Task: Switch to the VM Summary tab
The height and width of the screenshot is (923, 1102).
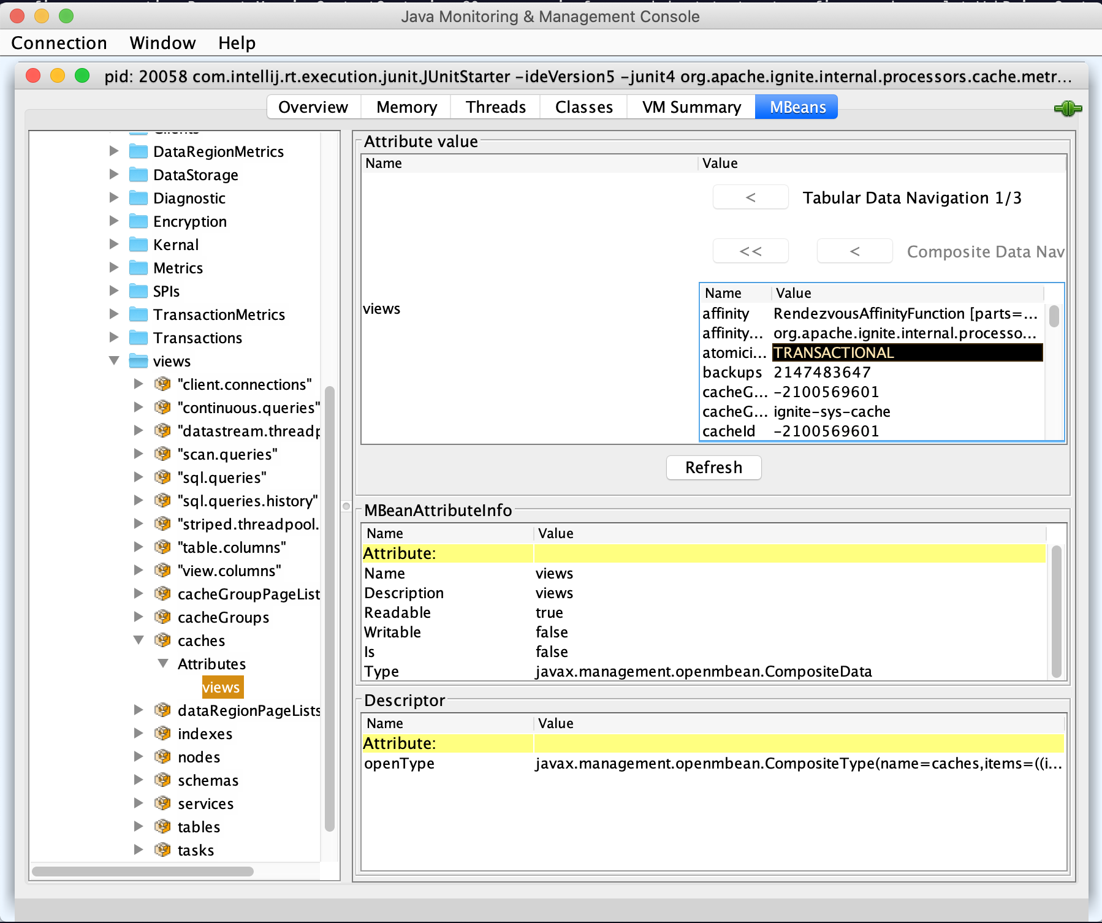Action: (691, 107)
